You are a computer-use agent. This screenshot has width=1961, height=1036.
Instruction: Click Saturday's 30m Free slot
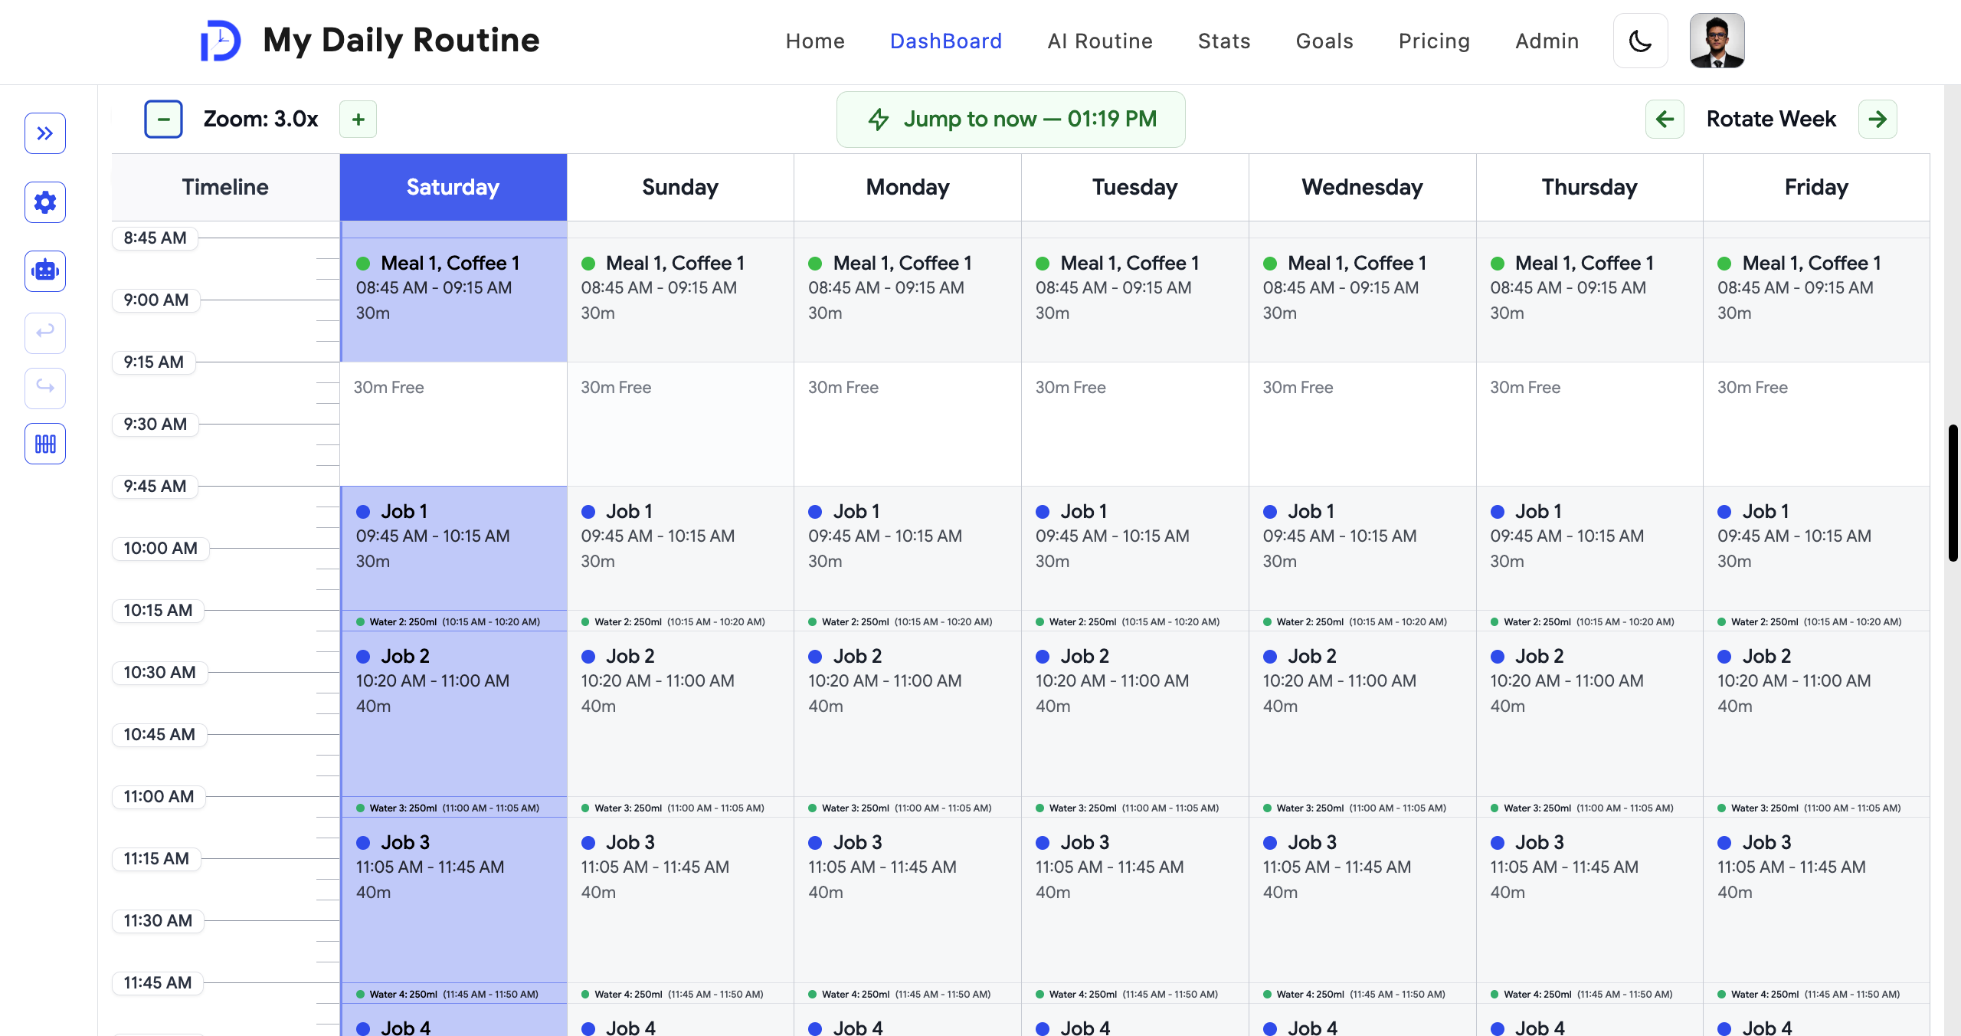(x=453, y=424)
